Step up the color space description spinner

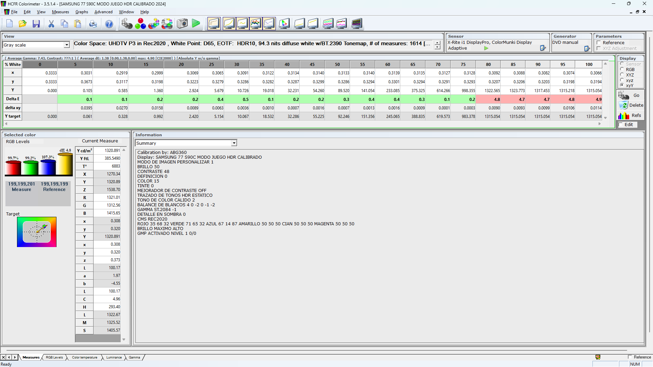tap(437, 43)
